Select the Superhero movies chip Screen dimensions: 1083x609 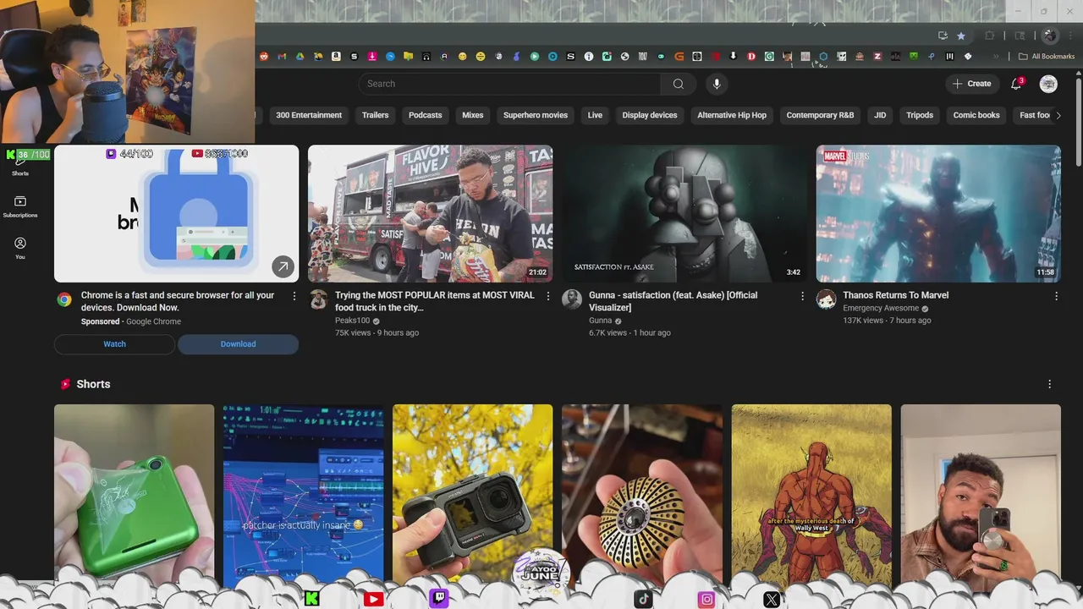pos(536,115)
